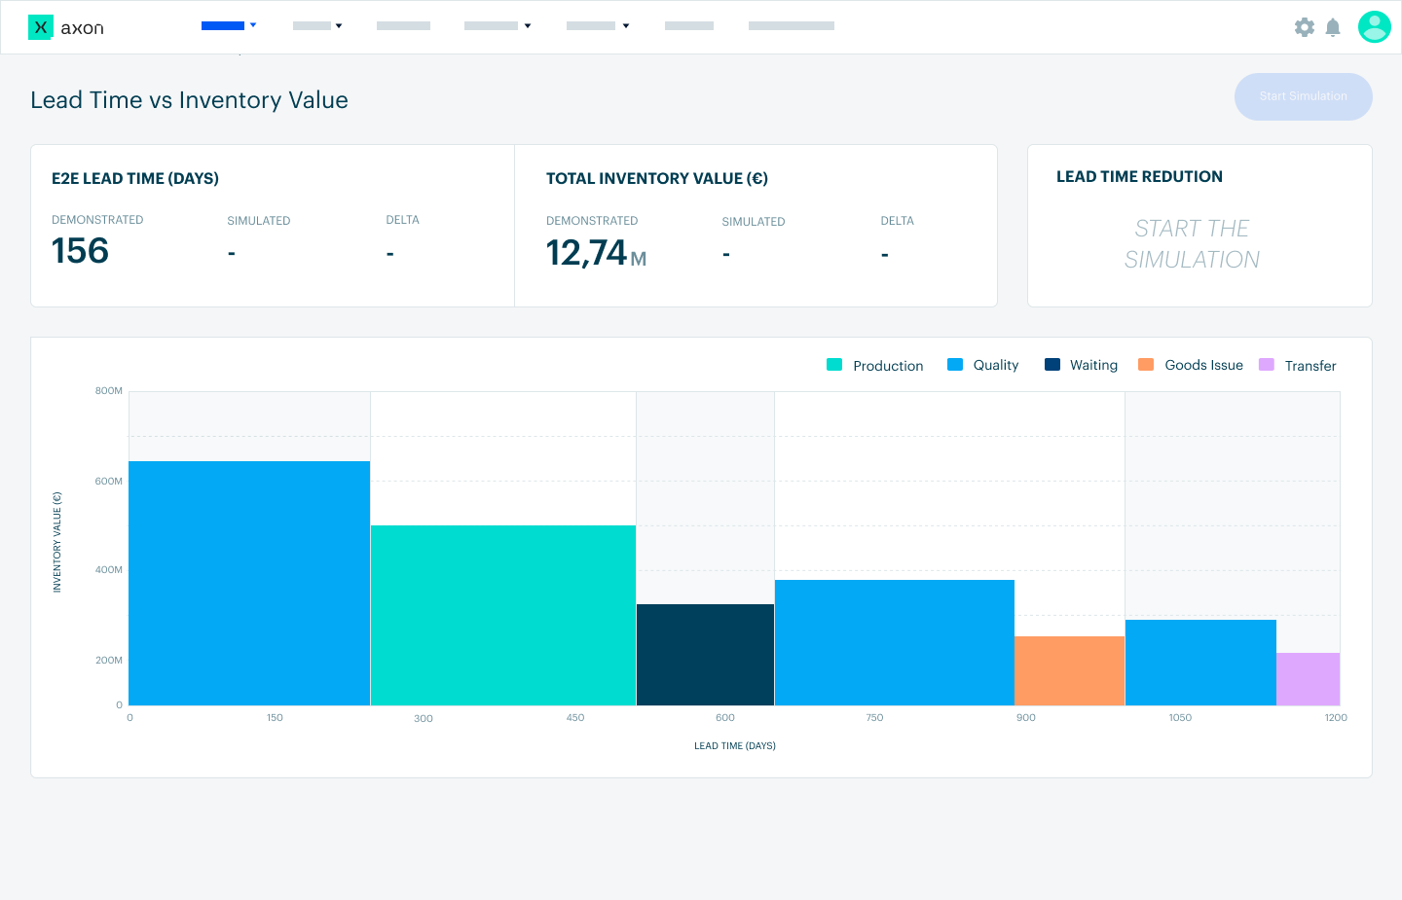
Task: Click the Lead Time vs Inventory Value title
Action: 189,100
